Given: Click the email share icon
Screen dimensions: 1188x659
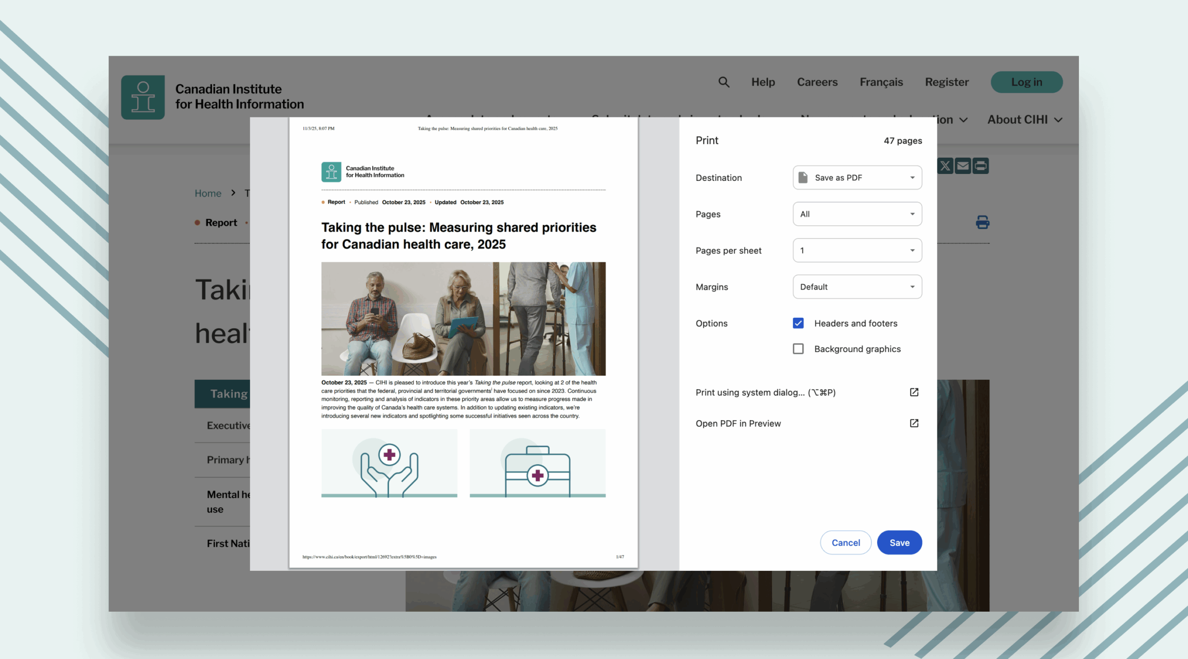Looking at the screenshot, I should point(963,166).
